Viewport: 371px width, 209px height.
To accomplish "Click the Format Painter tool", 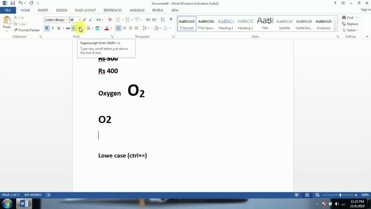I will pyautogui.click(x=27, y=30).
